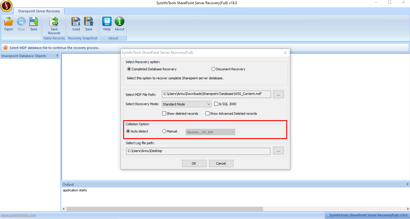Minimize the application window
The height and width of the screenshot is (219, 410).
(x=376, y=3)
